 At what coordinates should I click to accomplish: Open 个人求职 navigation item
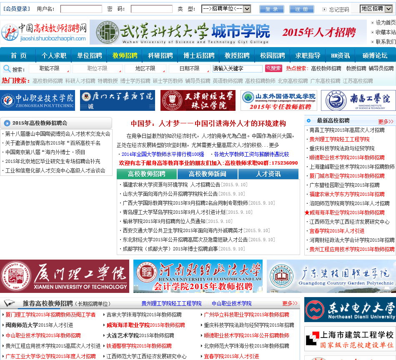point(54,55)
